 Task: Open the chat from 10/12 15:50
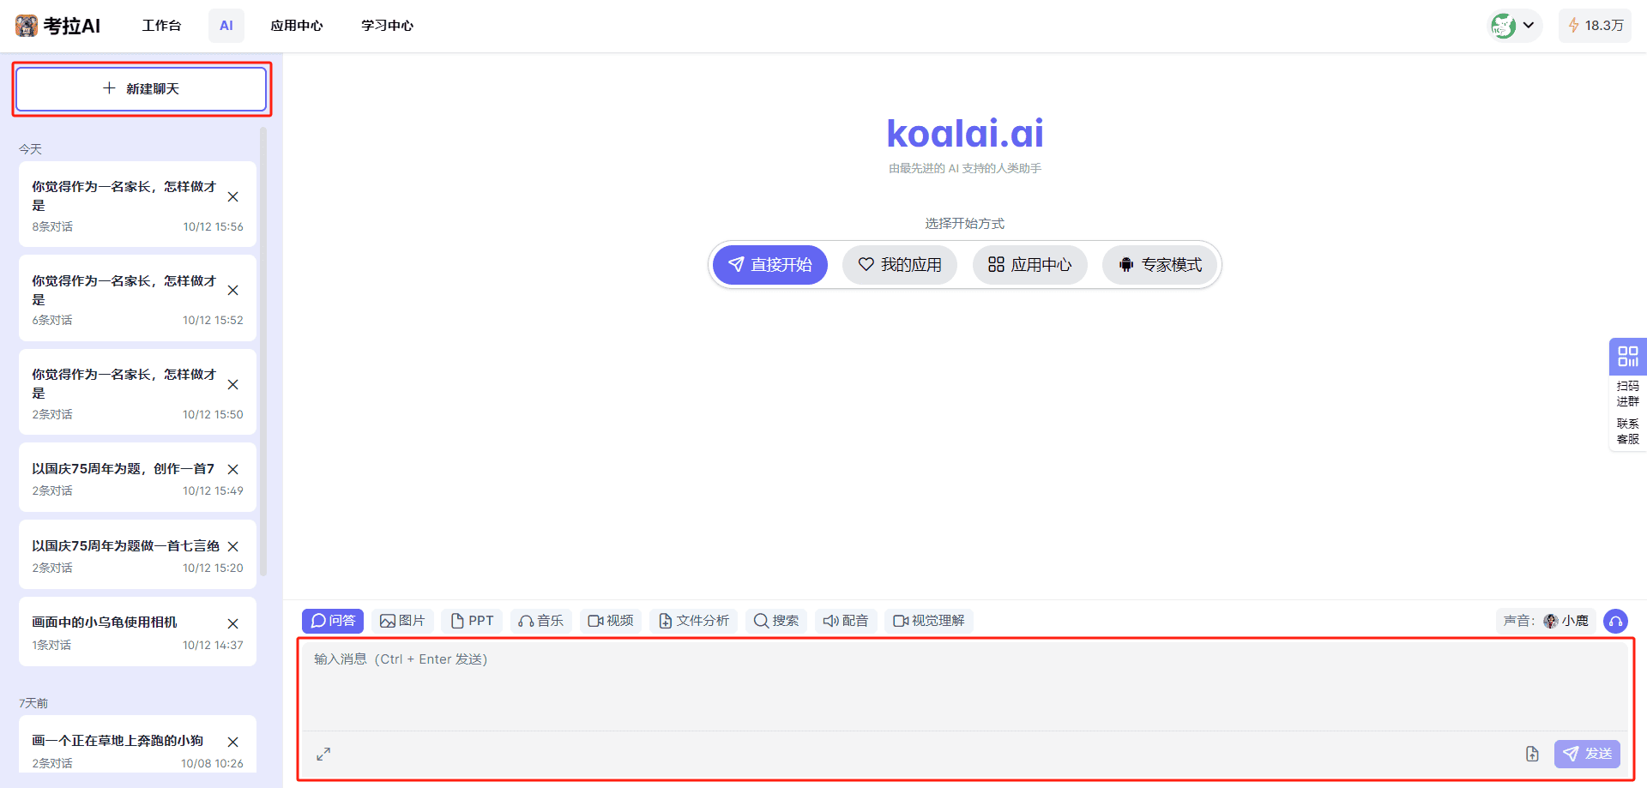click(x=137, y=392)
